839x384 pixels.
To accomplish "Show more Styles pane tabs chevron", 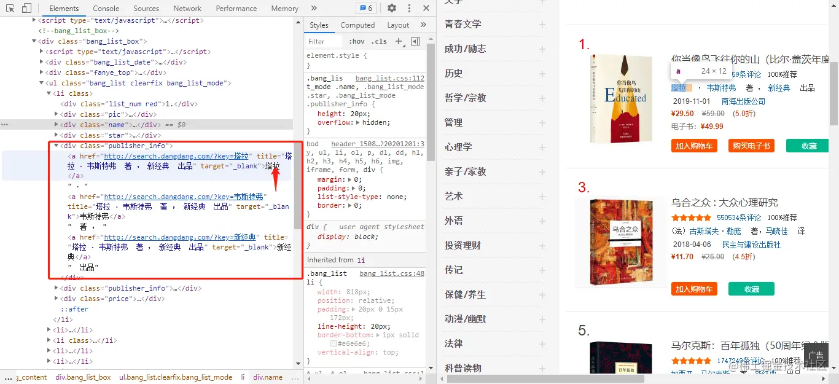I will pyautogui.click(x=423, y=25).
